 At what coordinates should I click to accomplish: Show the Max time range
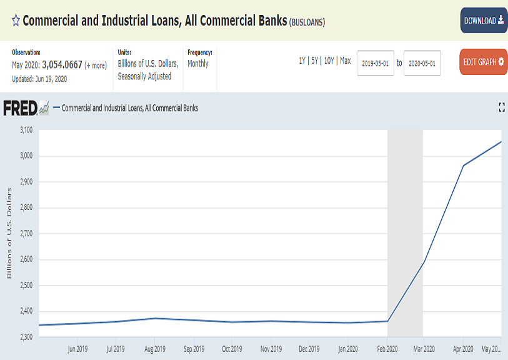pyautogui.click(x=345, y=61)
